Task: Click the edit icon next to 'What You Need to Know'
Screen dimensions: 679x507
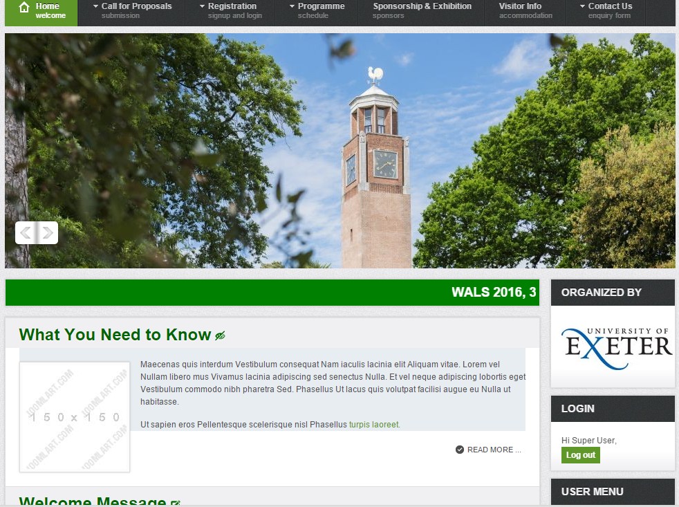Action: [x=219, y=335]
